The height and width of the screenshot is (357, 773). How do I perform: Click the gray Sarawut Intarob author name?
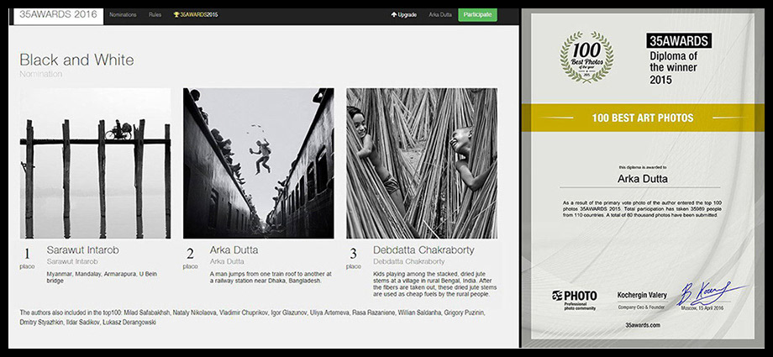72,261
